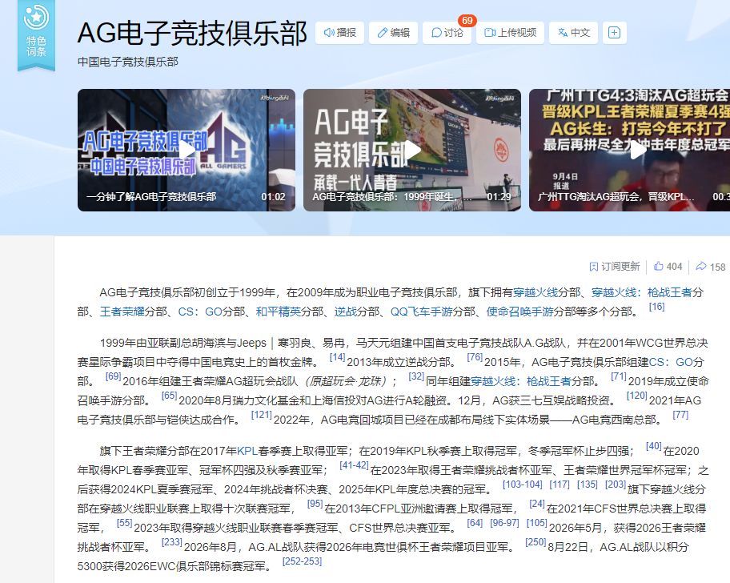Click reference citation [16]

[x=656, y=307]
